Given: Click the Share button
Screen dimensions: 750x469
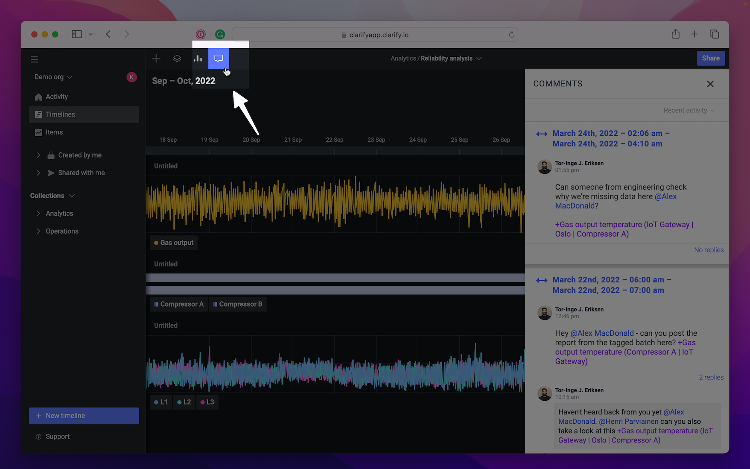Looking at the screenshot, I should click(x=710, y=59).
